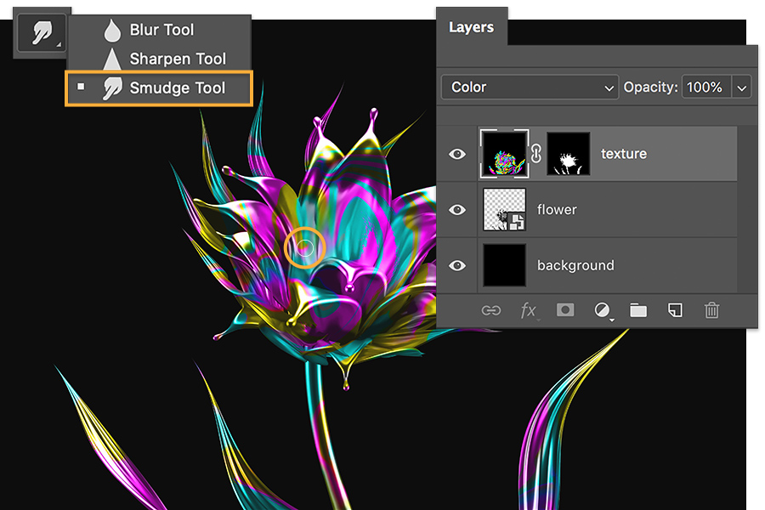The height and width of the screenshot is (510, 765).
Task: Click the Blur Tool water drop icon
Action: click(x=112, y=31)
